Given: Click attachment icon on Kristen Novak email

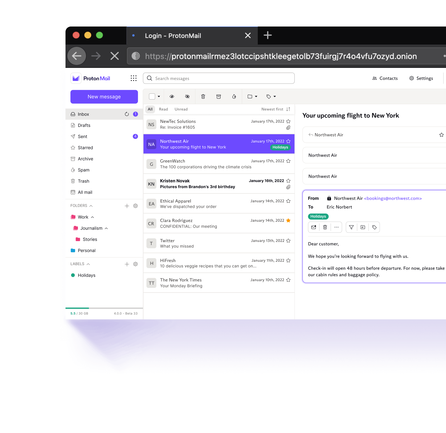Looking at the screenshot, I should coord(288,187).
